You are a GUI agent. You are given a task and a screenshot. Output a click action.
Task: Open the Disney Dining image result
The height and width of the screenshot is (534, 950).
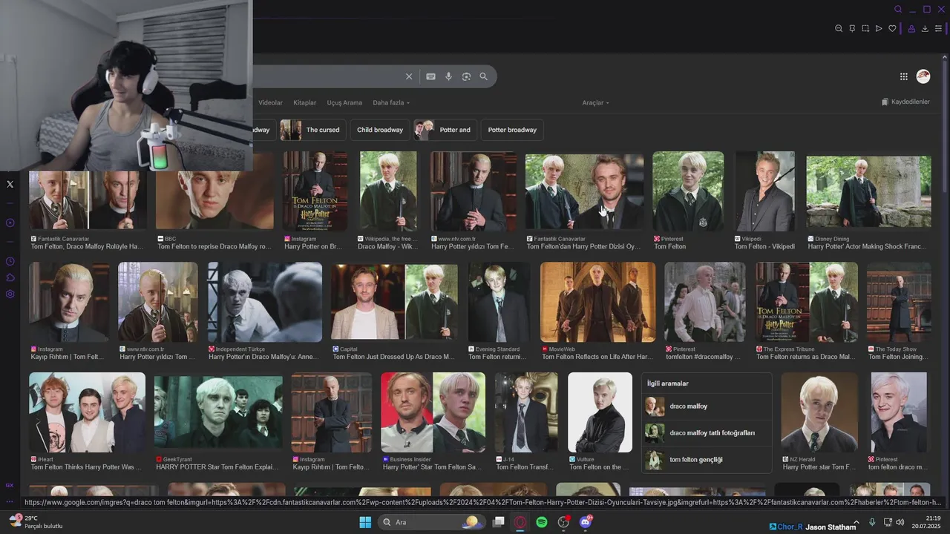click(x=868, y=191)
